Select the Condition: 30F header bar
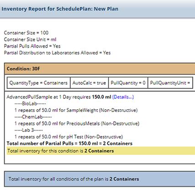Viewport: 195px width, 190px height. [x=100, y=69]
